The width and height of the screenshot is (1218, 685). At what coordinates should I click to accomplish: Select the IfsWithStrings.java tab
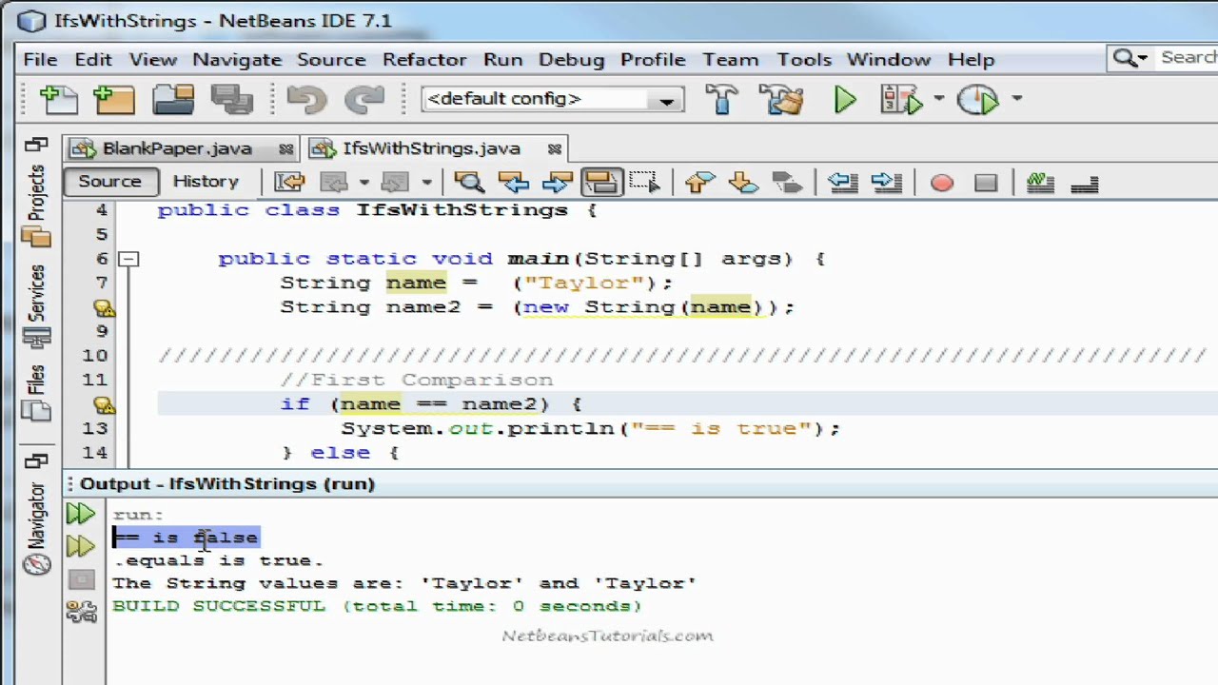(x=432, y=148)
